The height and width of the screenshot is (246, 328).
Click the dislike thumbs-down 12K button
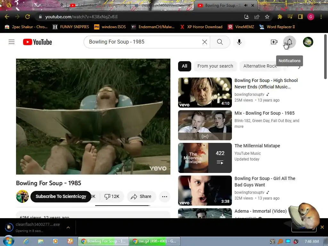click(x=112, y=196)
